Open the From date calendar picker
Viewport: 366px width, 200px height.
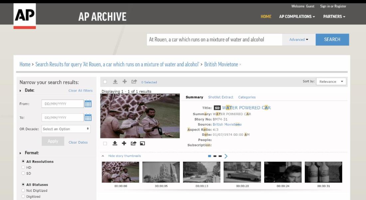88,103
